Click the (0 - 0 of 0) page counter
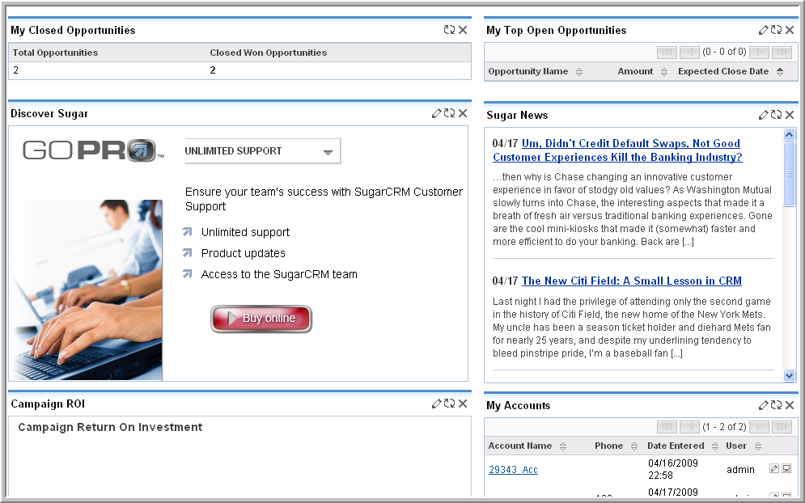Image resolution: width=805 pixels, height=503 pixels. coord(724,52)
